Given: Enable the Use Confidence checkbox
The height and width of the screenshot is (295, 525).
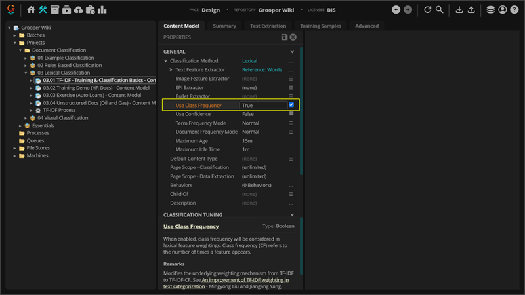Looking at the screenshot, I should pyautogui.click(x=291, y=114).
